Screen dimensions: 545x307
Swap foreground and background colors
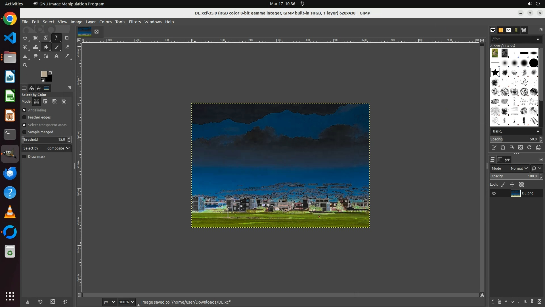tap(51, 72)
